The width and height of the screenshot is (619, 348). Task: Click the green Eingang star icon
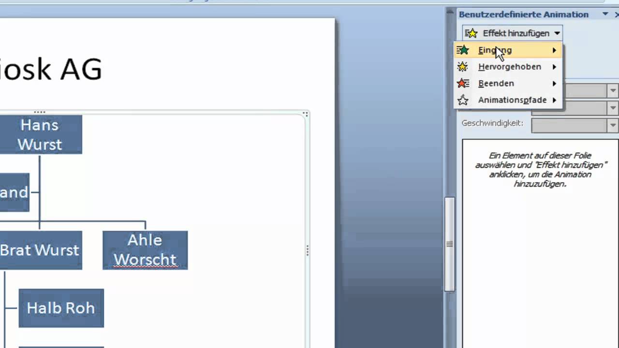tap(463, 50)
